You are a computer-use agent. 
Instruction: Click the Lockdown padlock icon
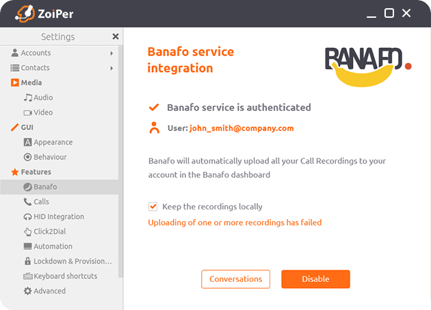[x=27, y=261]
